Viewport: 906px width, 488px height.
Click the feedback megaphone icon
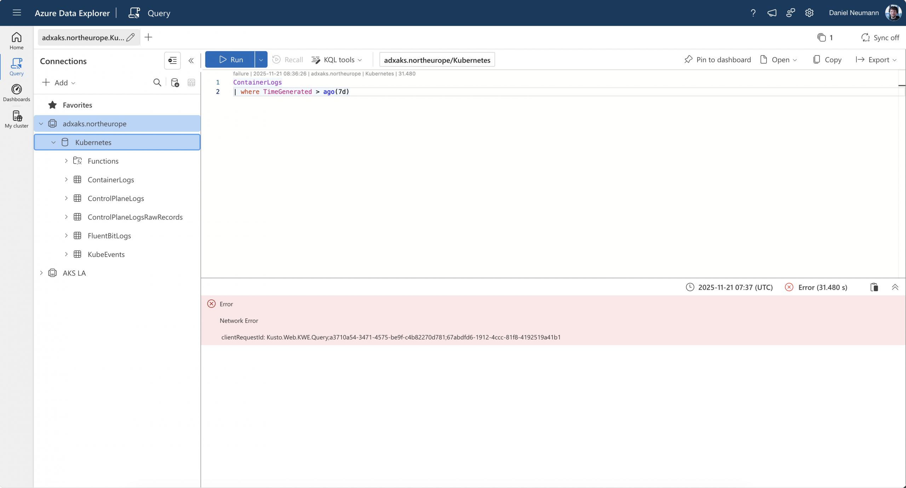(772, 13)
